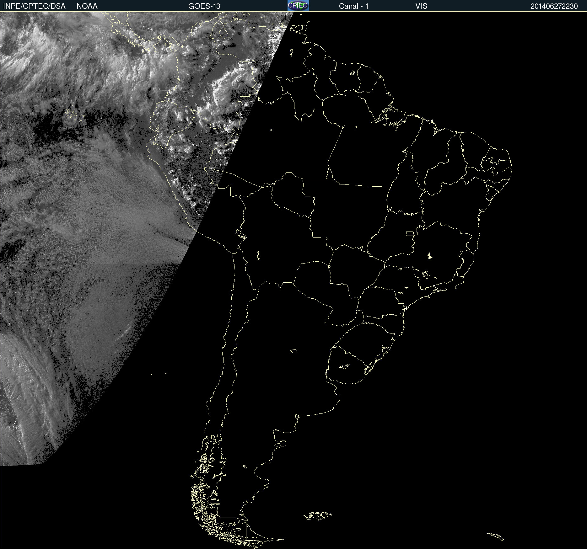Click the NOAA label in header
The height and width of the screenshot is (549, 587).
[x=87, y=6]
